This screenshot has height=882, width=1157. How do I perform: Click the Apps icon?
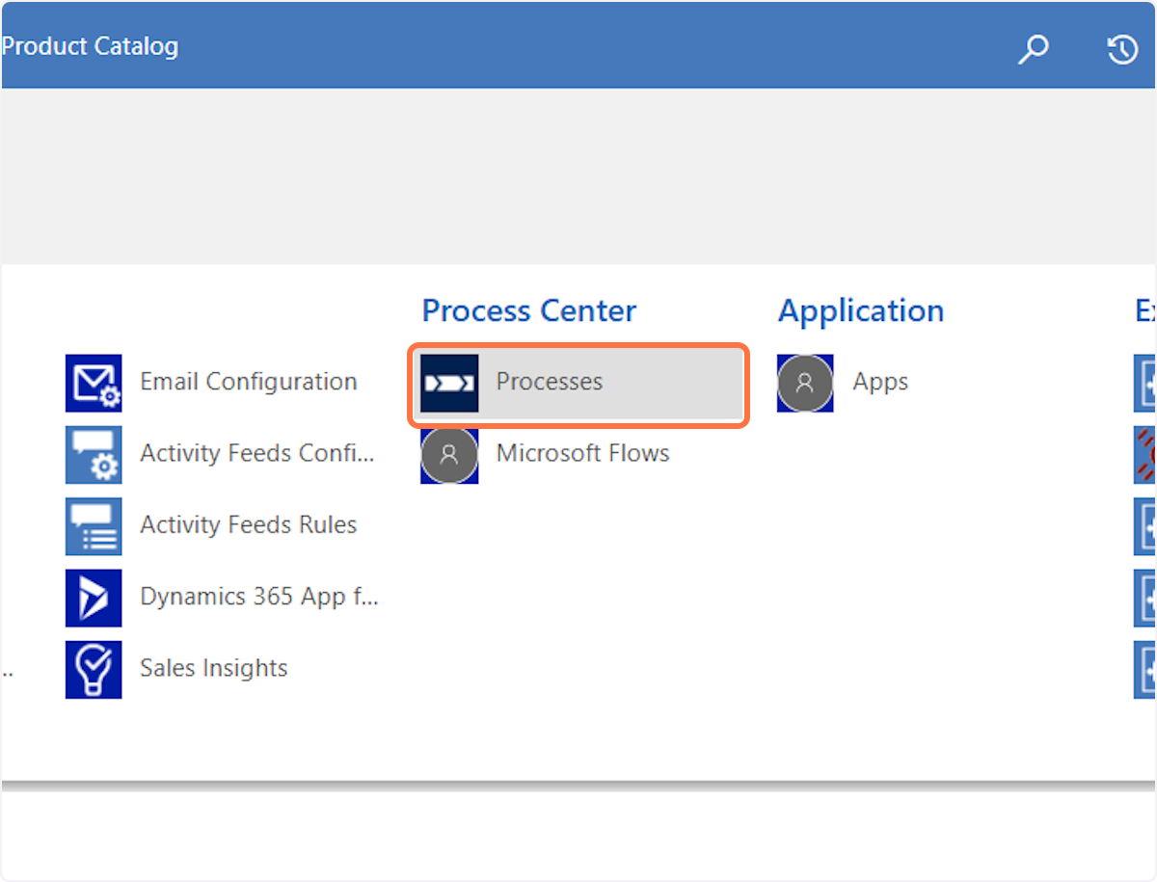click(805, 383)
